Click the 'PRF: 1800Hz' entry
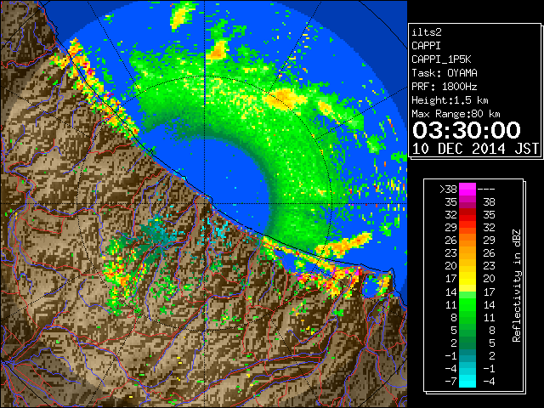 tap(444, 87)
